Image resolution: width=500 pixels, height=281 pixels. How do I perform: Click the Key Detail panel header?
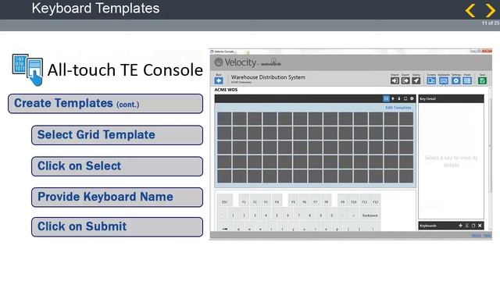coord(451,99)
